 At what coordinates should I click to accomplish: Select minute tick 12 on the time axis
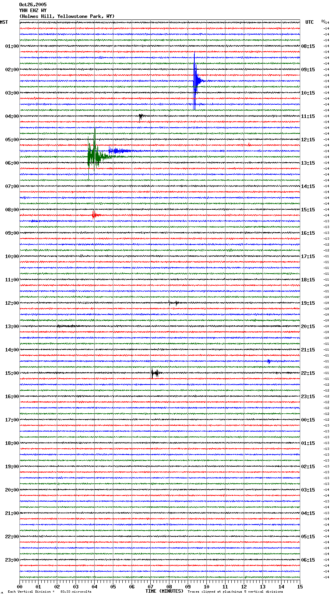tap(244, 586)
